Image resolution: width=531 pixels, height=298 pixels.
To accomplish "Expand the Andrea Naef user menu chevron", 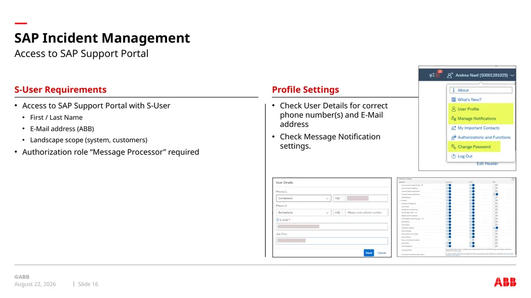I will click(x=512, y=75).
